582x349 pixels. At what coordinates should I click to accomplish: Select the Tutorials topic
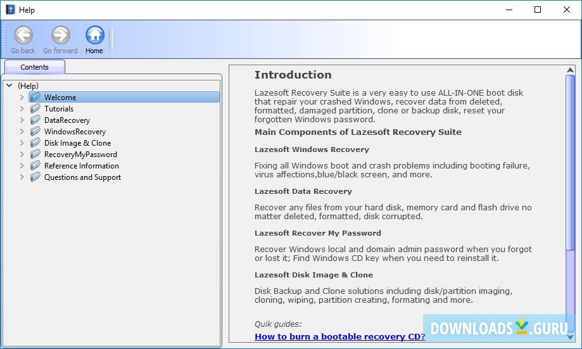tap(59, 109)
